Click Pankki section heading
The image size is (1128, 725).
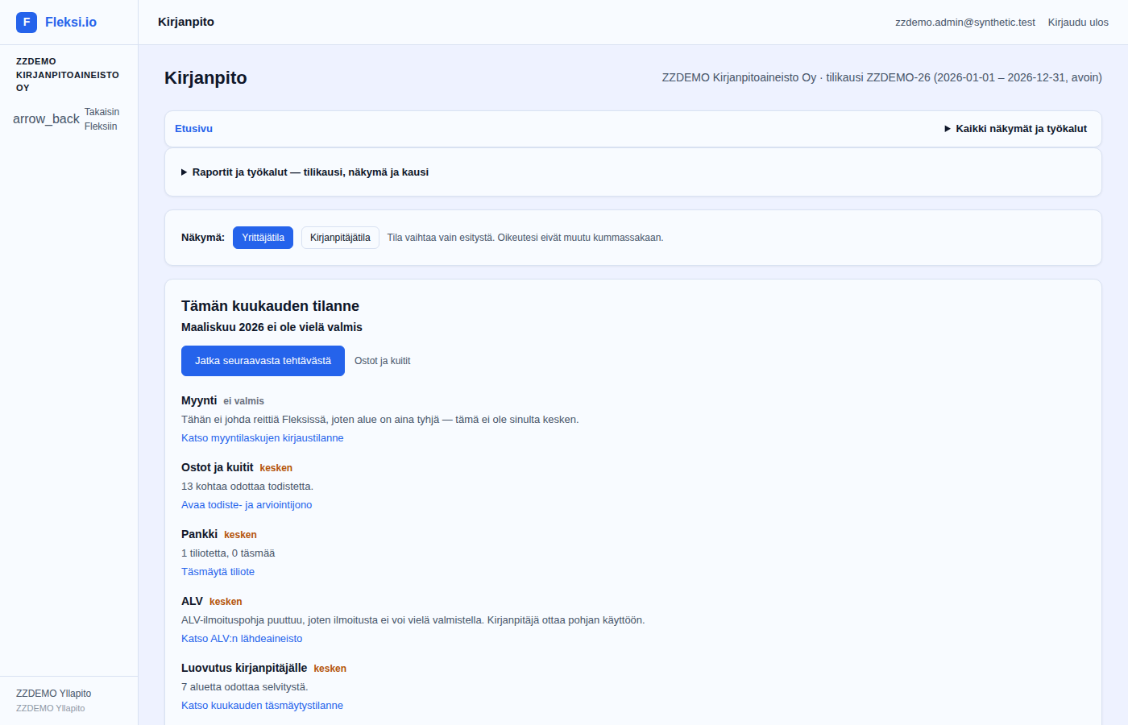coord(199,534)
